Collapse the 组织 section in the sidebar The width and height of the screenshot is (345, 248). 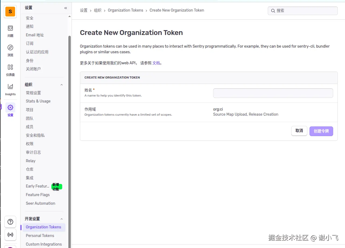(x=62, y=84)
